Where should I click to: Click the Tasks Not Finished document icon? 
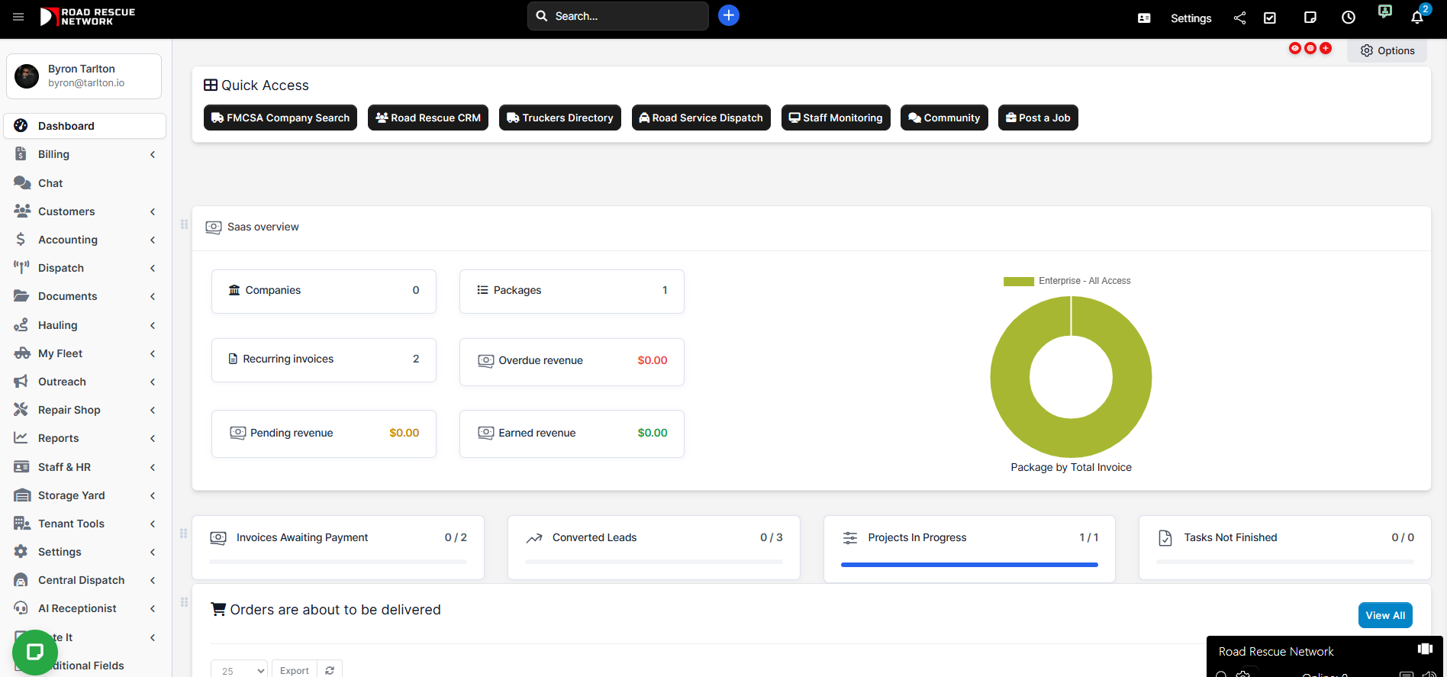pyautogui.click(x=1165, y=538)
